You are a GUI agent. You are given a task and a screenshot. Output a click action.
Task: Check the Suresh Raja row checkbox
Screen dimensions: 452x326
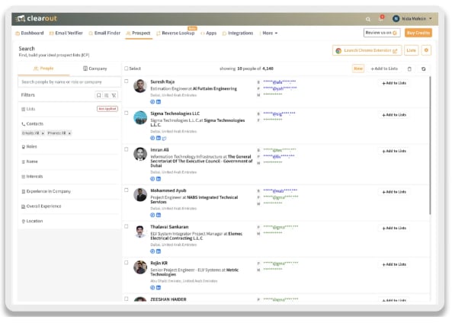[127, 81]
